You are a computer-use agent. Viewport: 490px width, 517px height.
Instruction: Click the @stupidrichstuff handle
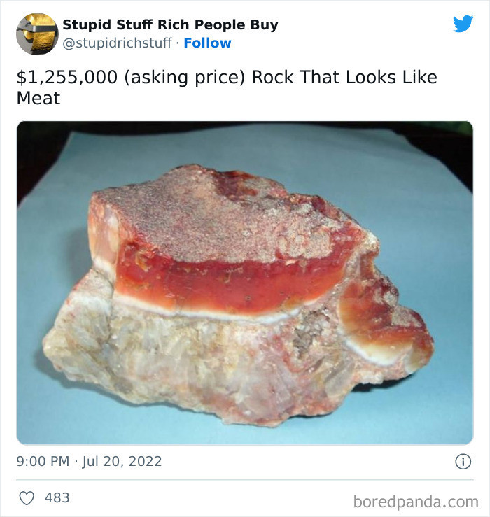point(117,43)
